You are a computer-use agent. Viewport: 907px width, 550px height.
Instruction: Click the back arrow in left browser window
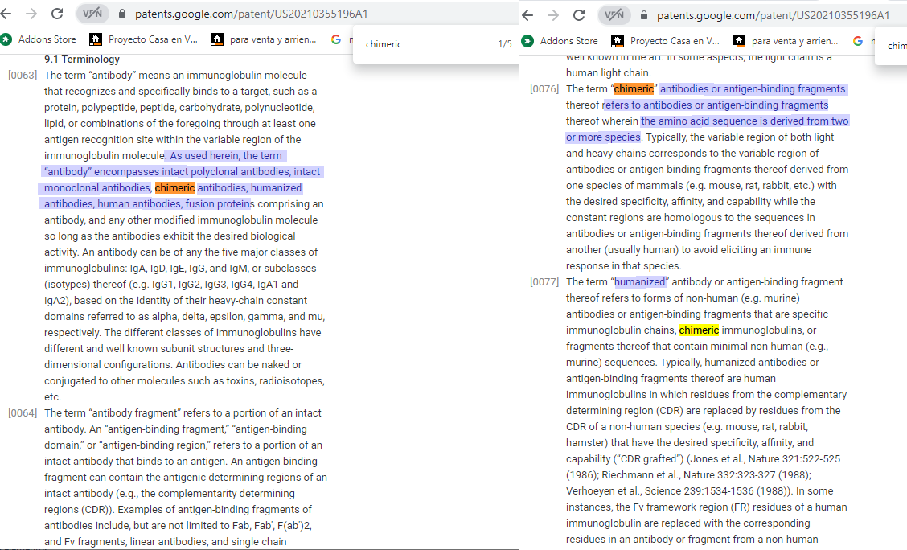tap(8, 14)
